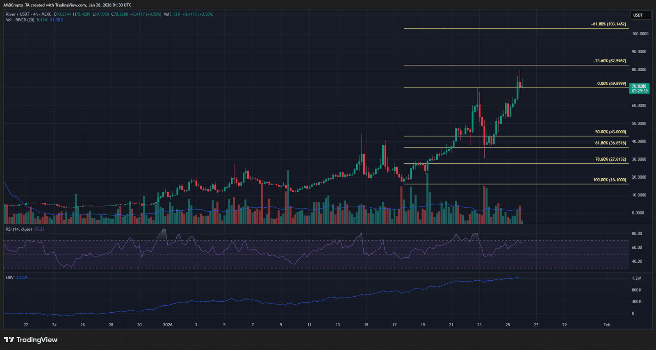Select the -61.80% (103.1482) Fibonacci label
656x350 pixels.
point(608,24)
